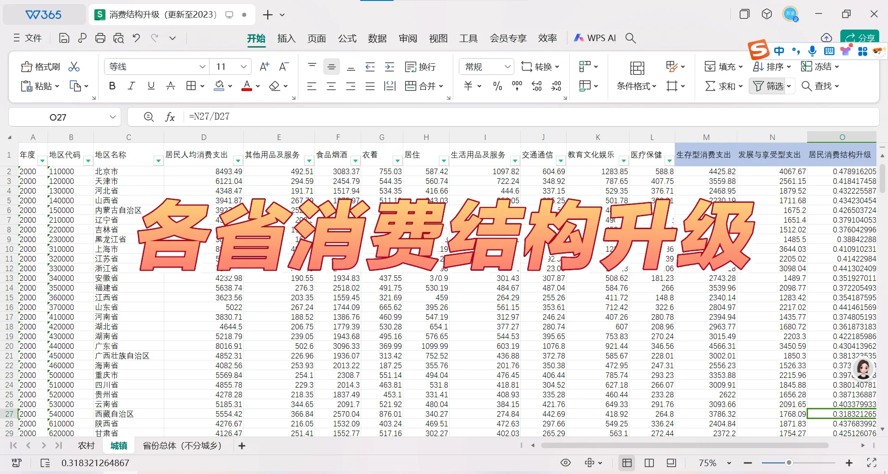Click the eye protection mode icon
Viewport: 888px width, 474px height.
click(x=565, y=463)
